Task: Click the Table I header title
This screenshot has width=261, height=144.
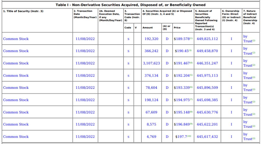Action: pyautogui.click(x=130, y=5)
